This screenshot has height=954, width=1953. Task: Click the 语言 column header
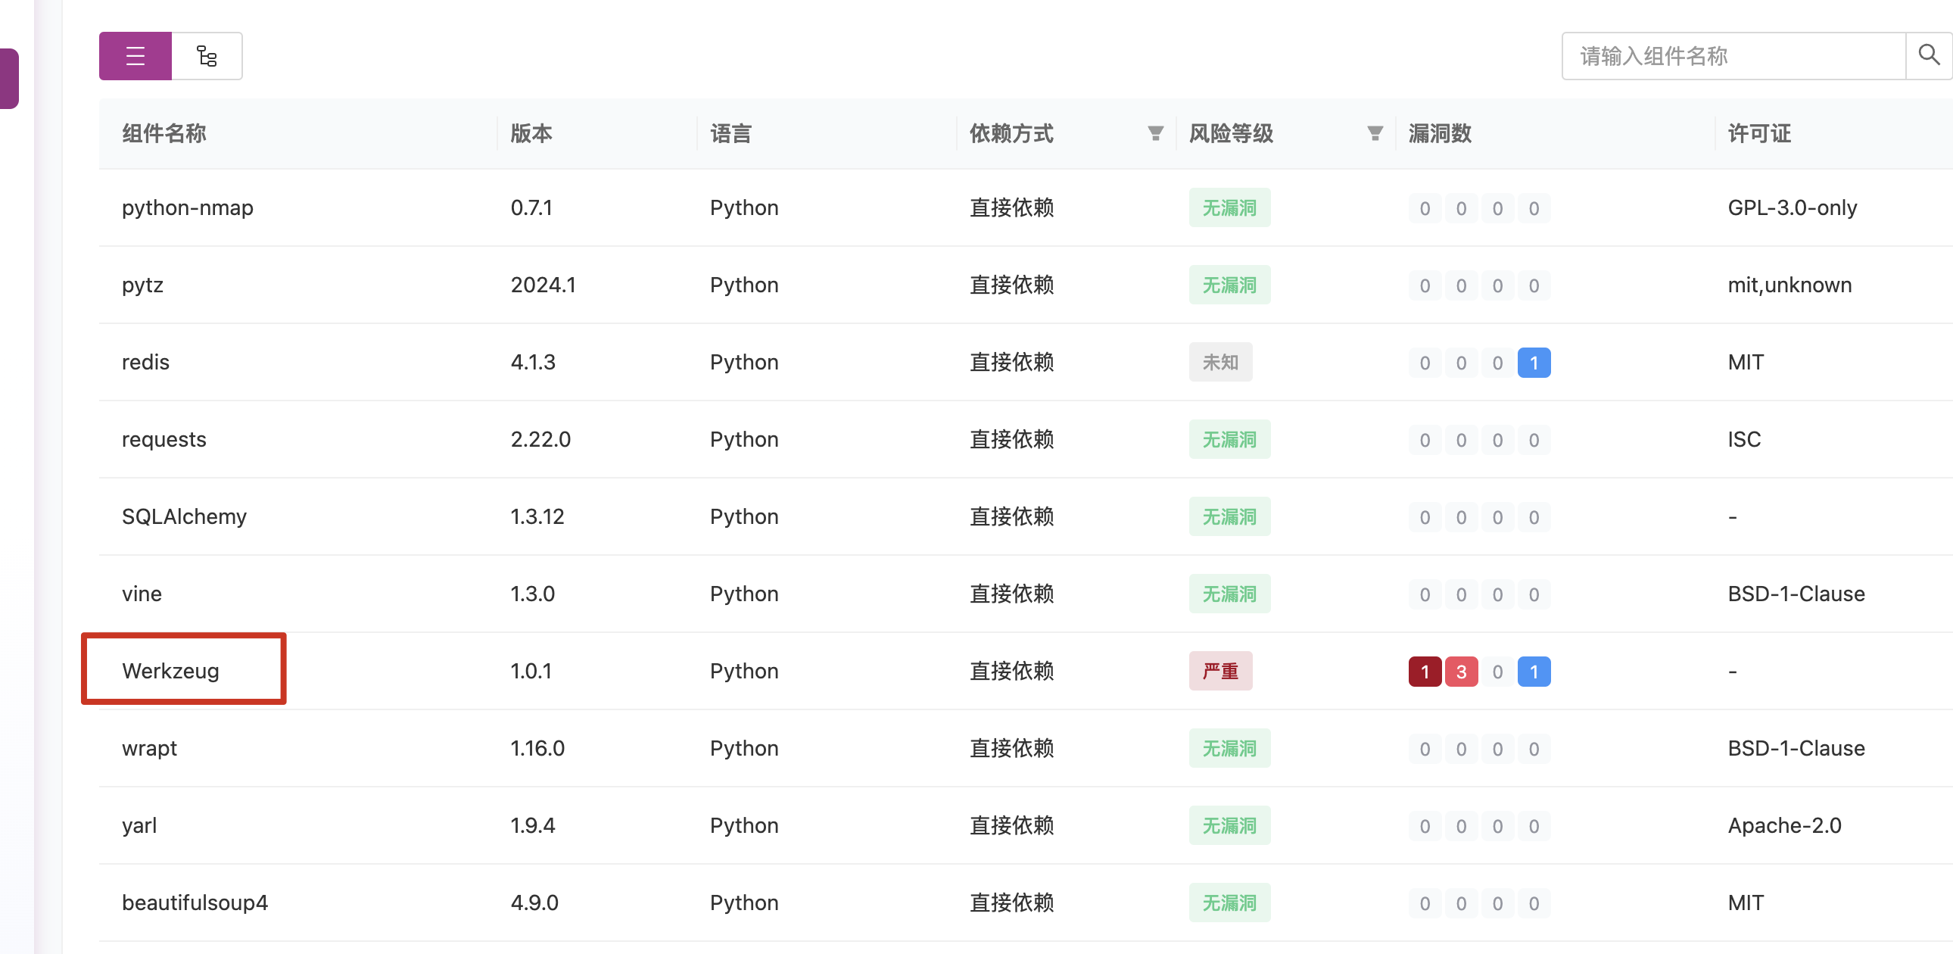[730, 133]
